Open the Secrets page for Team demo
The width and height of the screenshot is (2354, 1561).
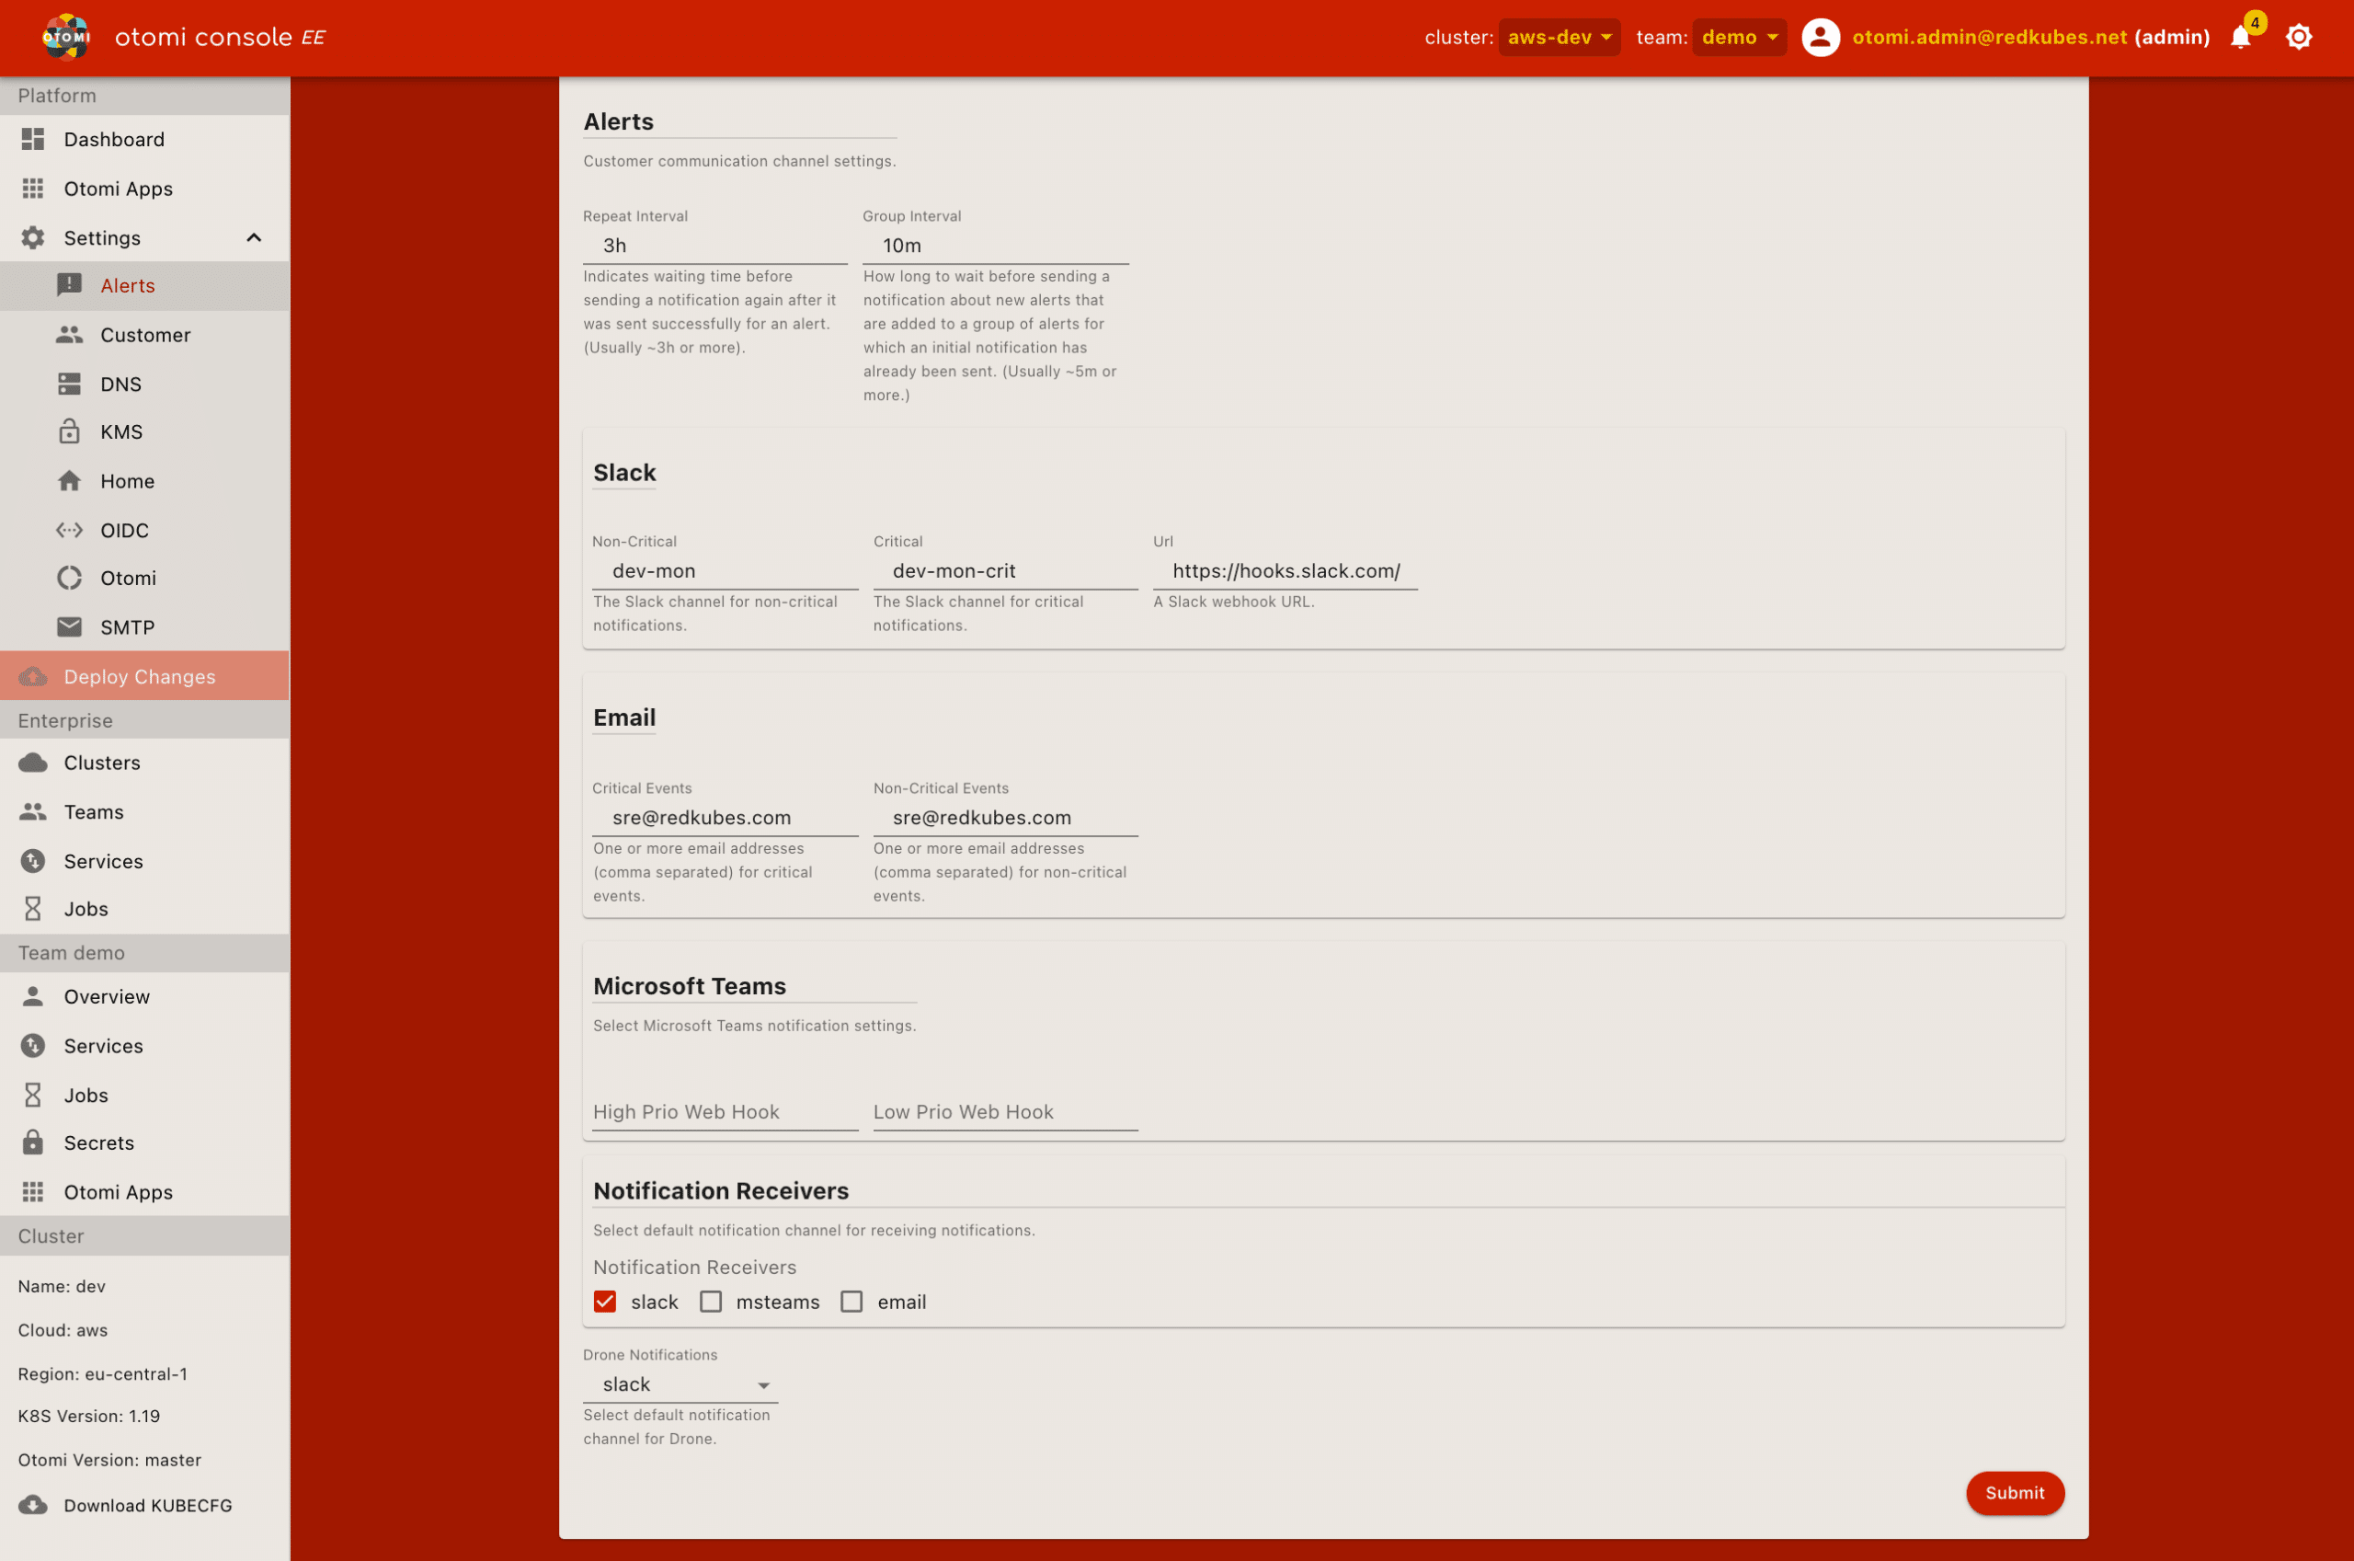pyautogui.click(x=98, y=1142)
